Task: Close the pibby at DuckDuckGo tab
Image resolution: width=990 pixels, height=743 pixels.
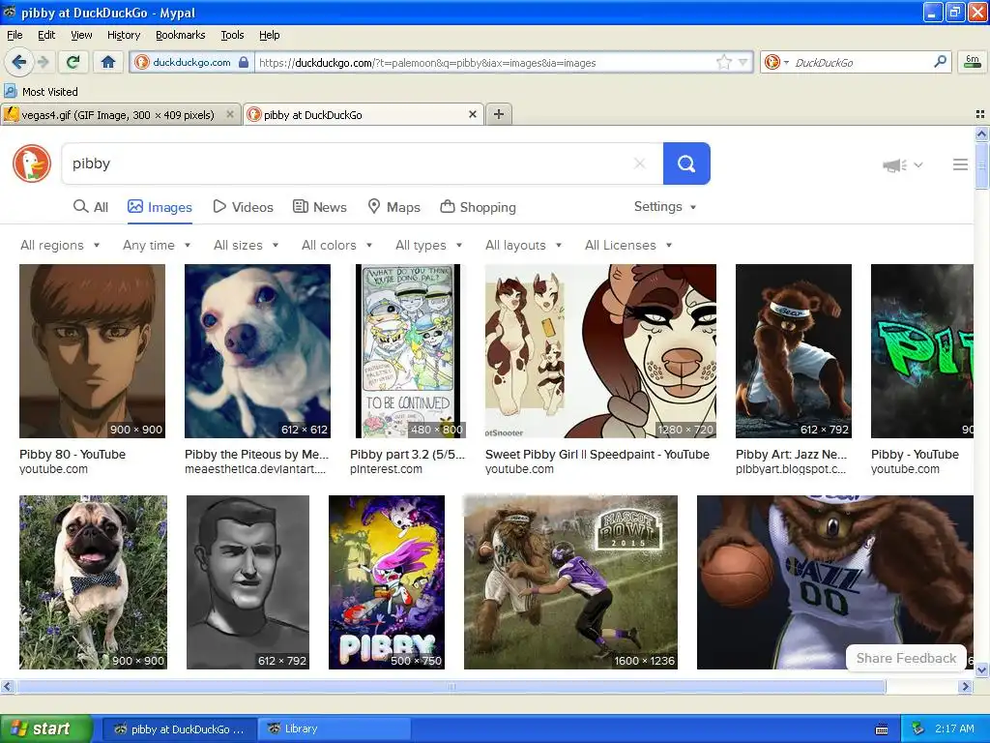Action: tap(472, 114)
